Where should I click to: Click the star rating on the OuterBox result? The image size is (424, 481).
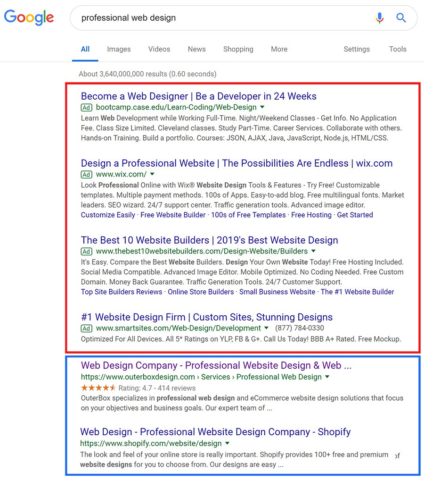pos(98,388)
